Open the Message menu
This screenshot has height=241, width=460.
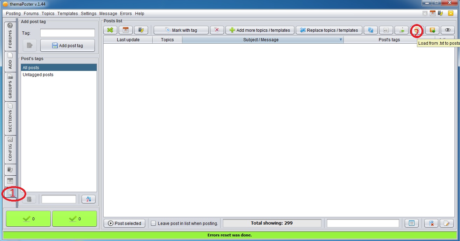[x=108, y=14]
